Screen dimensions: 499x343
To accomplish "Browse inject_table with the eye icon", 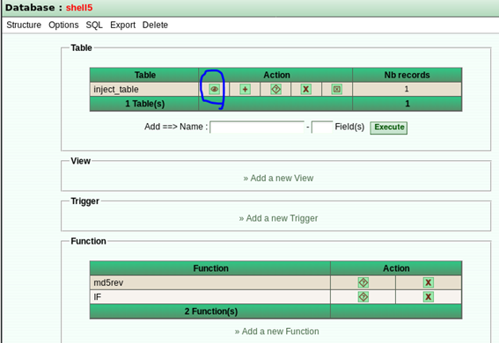I will (x=214, y=90).
